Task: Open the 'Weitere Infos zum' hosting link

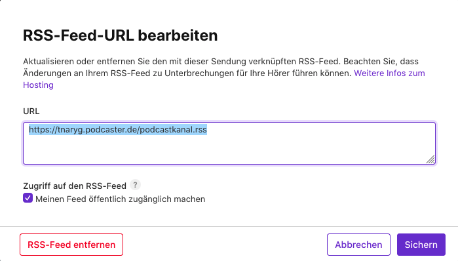Action: [x=389, y=73]
